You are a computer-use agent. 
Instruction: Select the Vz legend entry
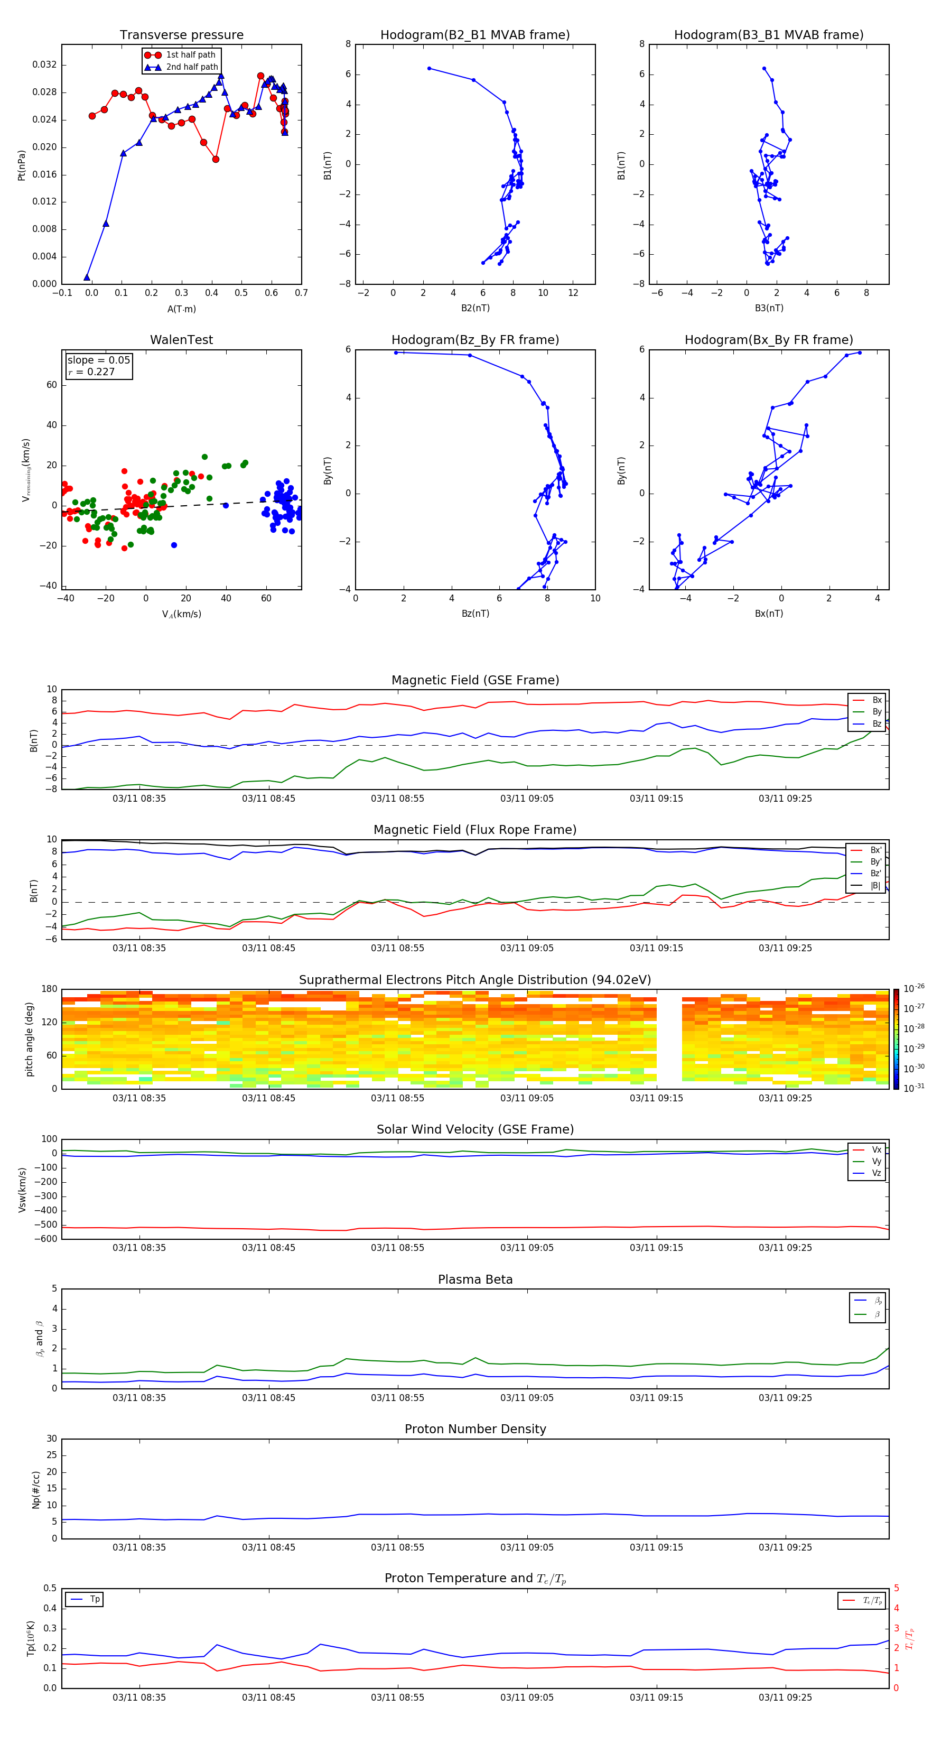pos(867,1173)
